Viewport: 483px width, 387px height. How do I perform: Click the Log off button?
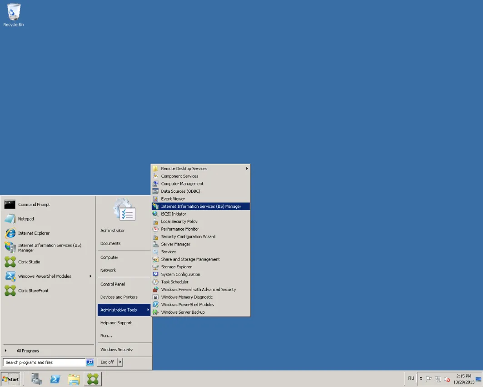click(107, 362)
